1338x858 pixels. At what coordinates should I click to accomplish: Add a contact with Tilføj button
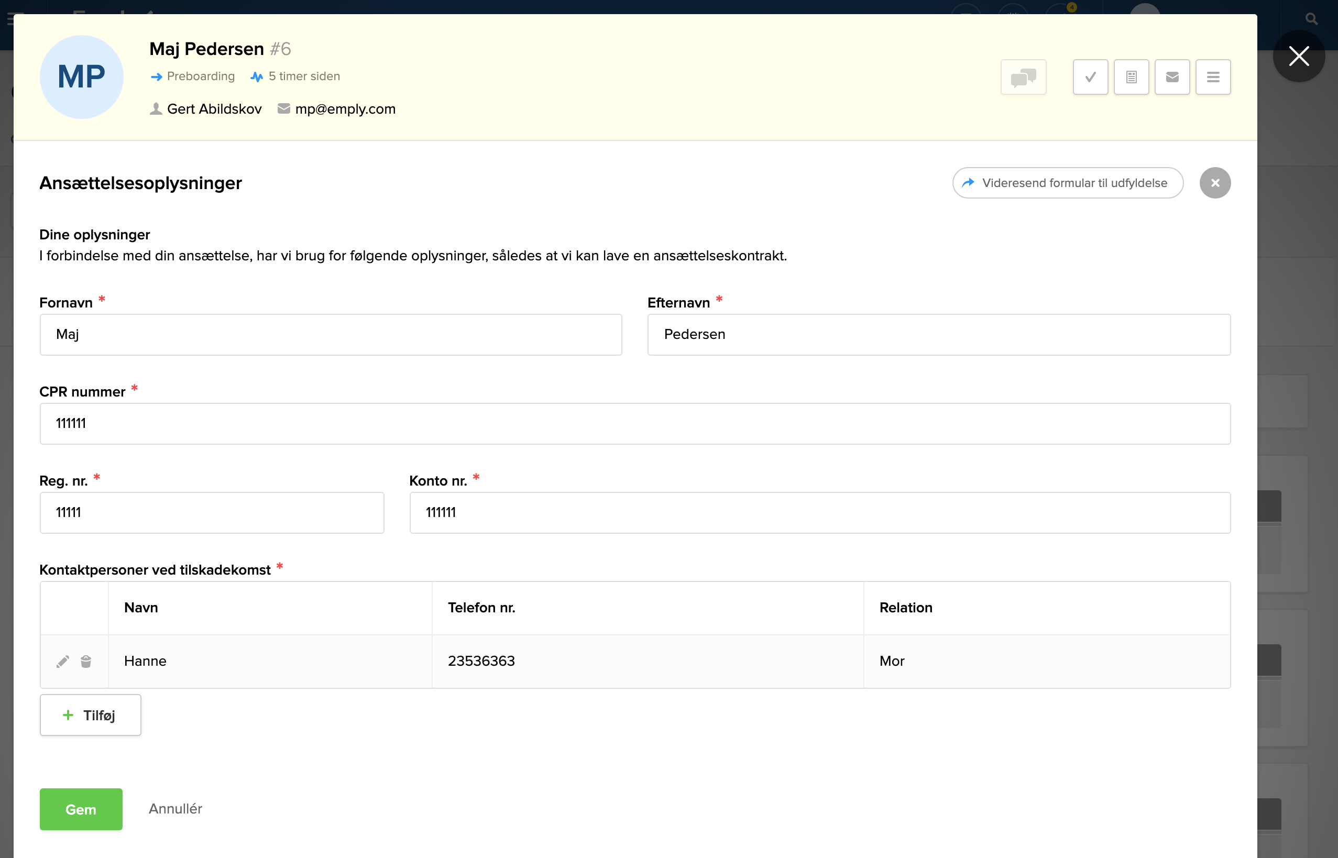[x=90, y=715]
